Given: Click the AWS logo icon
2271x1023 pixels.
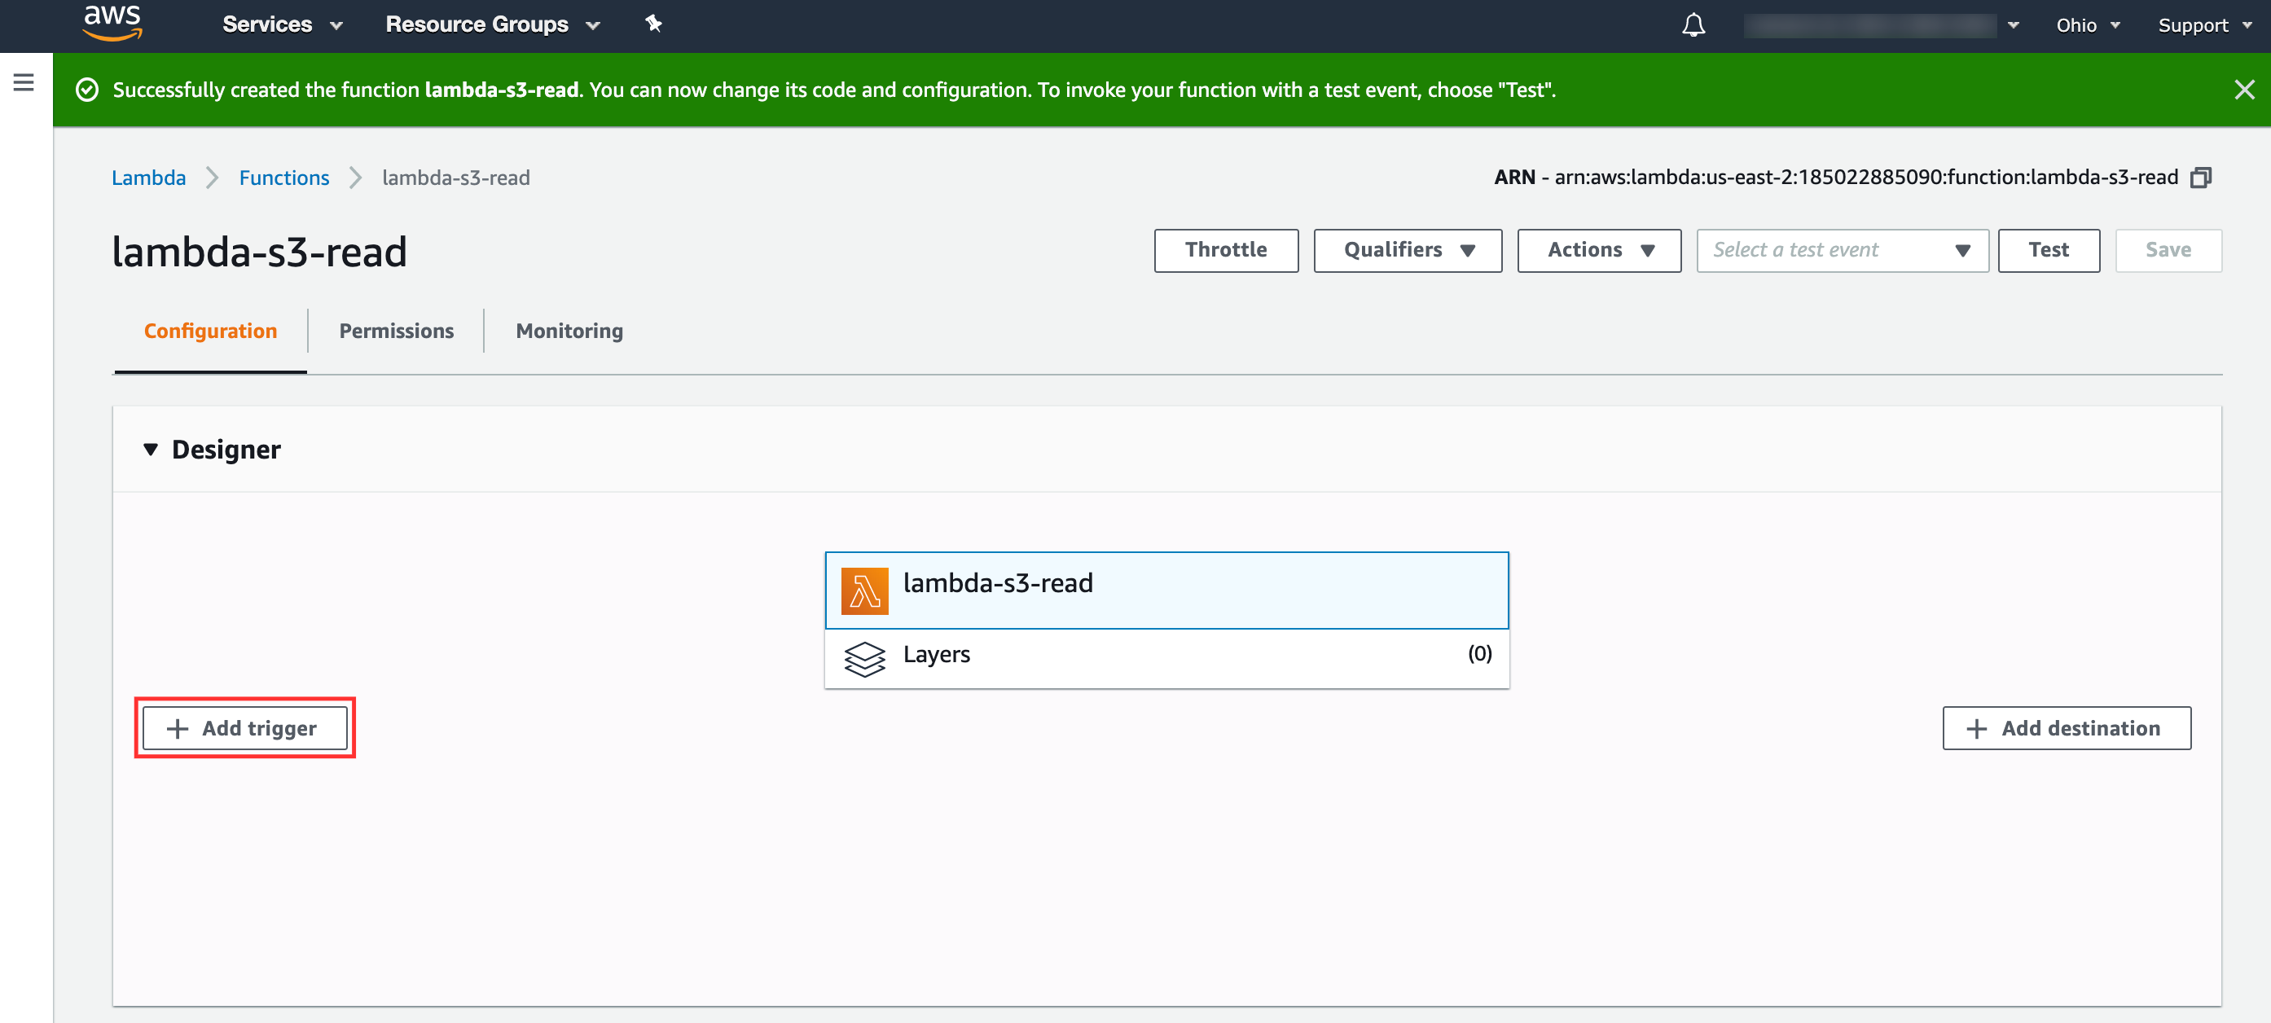Looking at the screenshot, I should pos(112,23).
